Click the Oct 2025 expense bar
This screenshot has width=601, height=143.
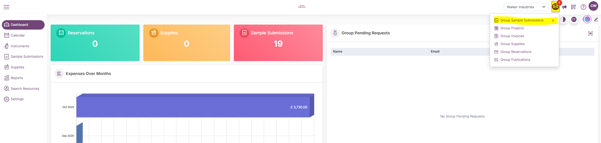[x=193, y=107]
